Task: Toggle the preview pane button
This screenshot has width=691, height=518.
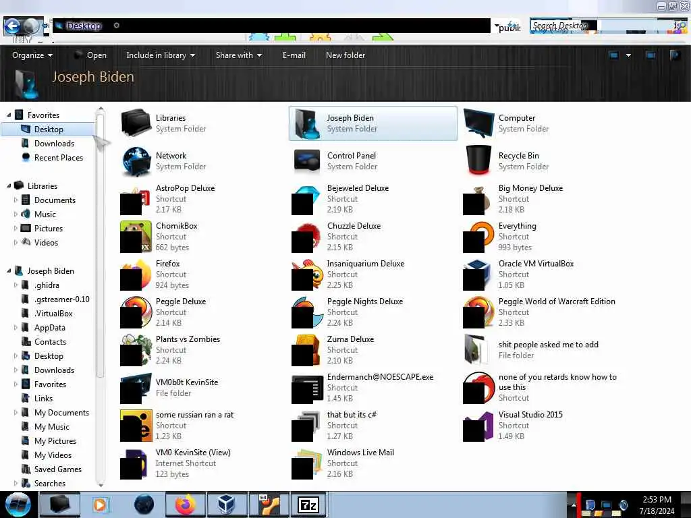Action: (650, 55)
